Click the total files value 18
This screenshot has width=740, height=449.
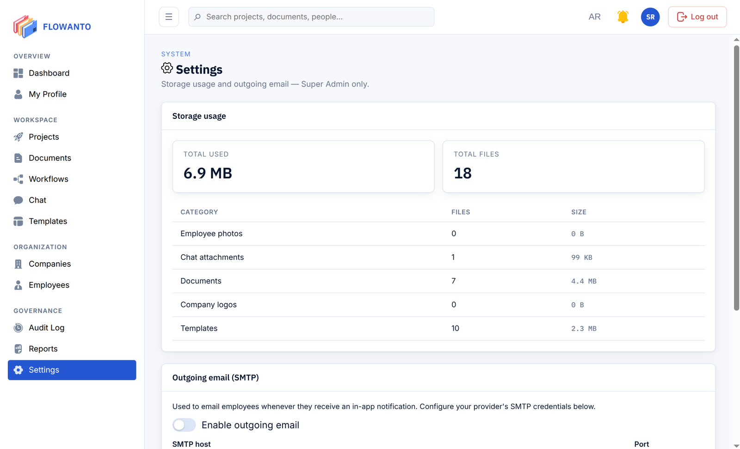(462, 173)
